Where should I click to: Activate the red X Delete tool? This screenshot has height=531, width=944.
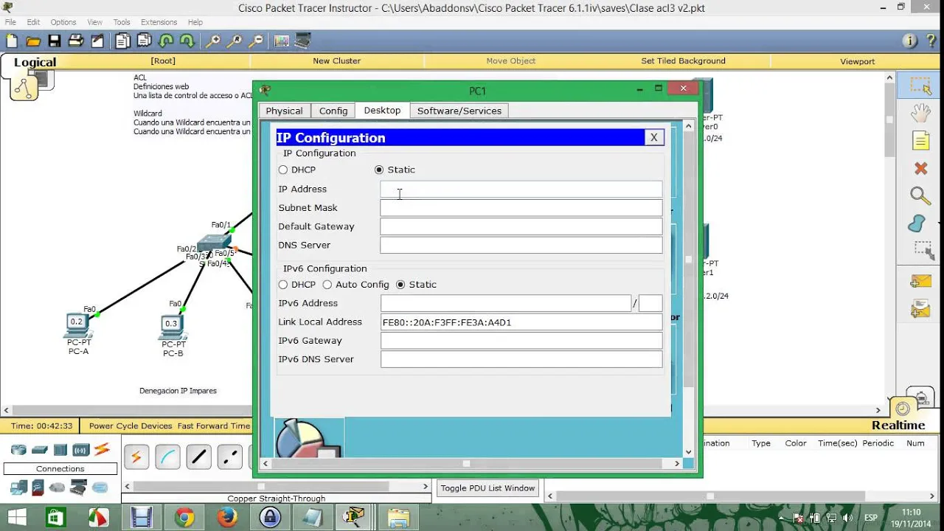(920, 169)
